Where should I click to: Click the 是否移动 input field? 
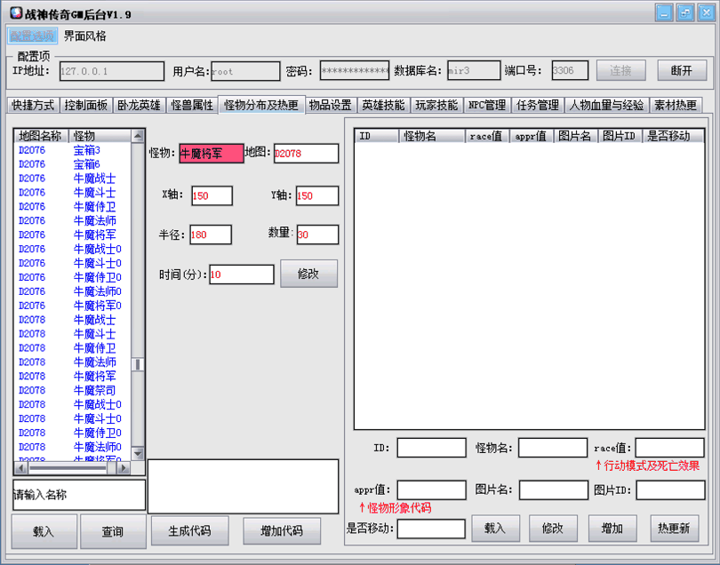point(431,529)
